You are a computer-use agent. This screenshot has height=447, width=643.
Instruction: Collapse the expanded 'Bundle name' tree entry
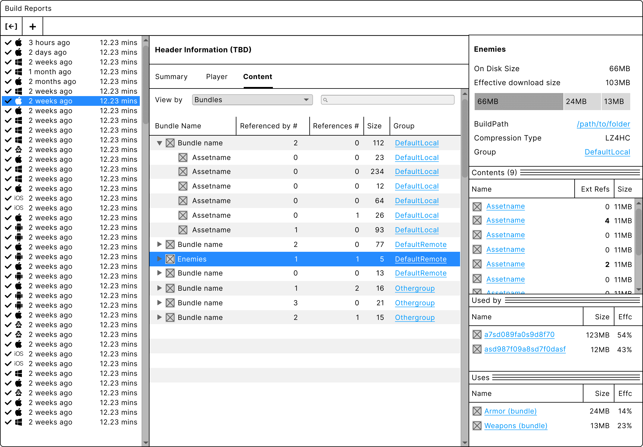159,143
